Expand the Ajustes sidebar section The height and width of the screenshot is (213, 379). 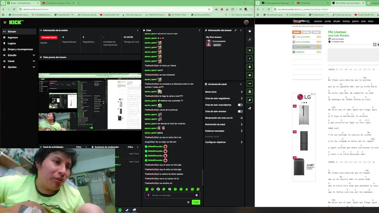[x=19, y=67]
